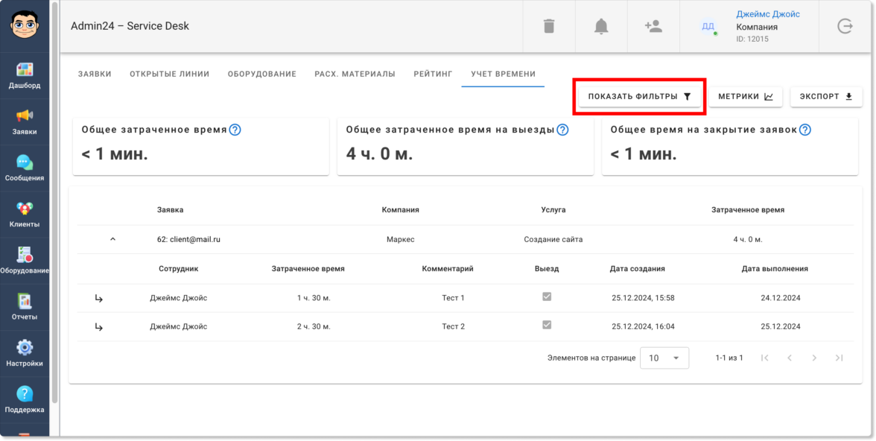
Task: Open items per page dropdown
Action: point(664,358)
